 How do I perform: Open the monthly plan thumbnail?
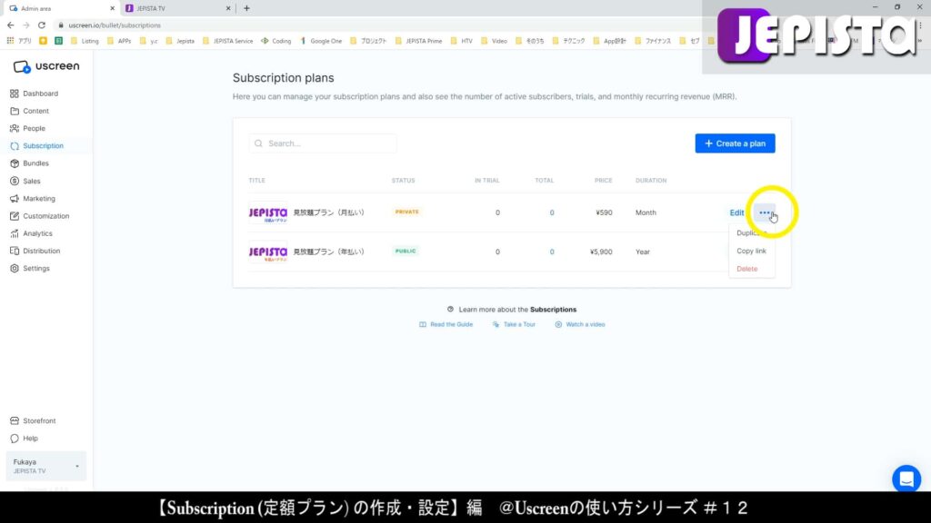click(268, 212)
